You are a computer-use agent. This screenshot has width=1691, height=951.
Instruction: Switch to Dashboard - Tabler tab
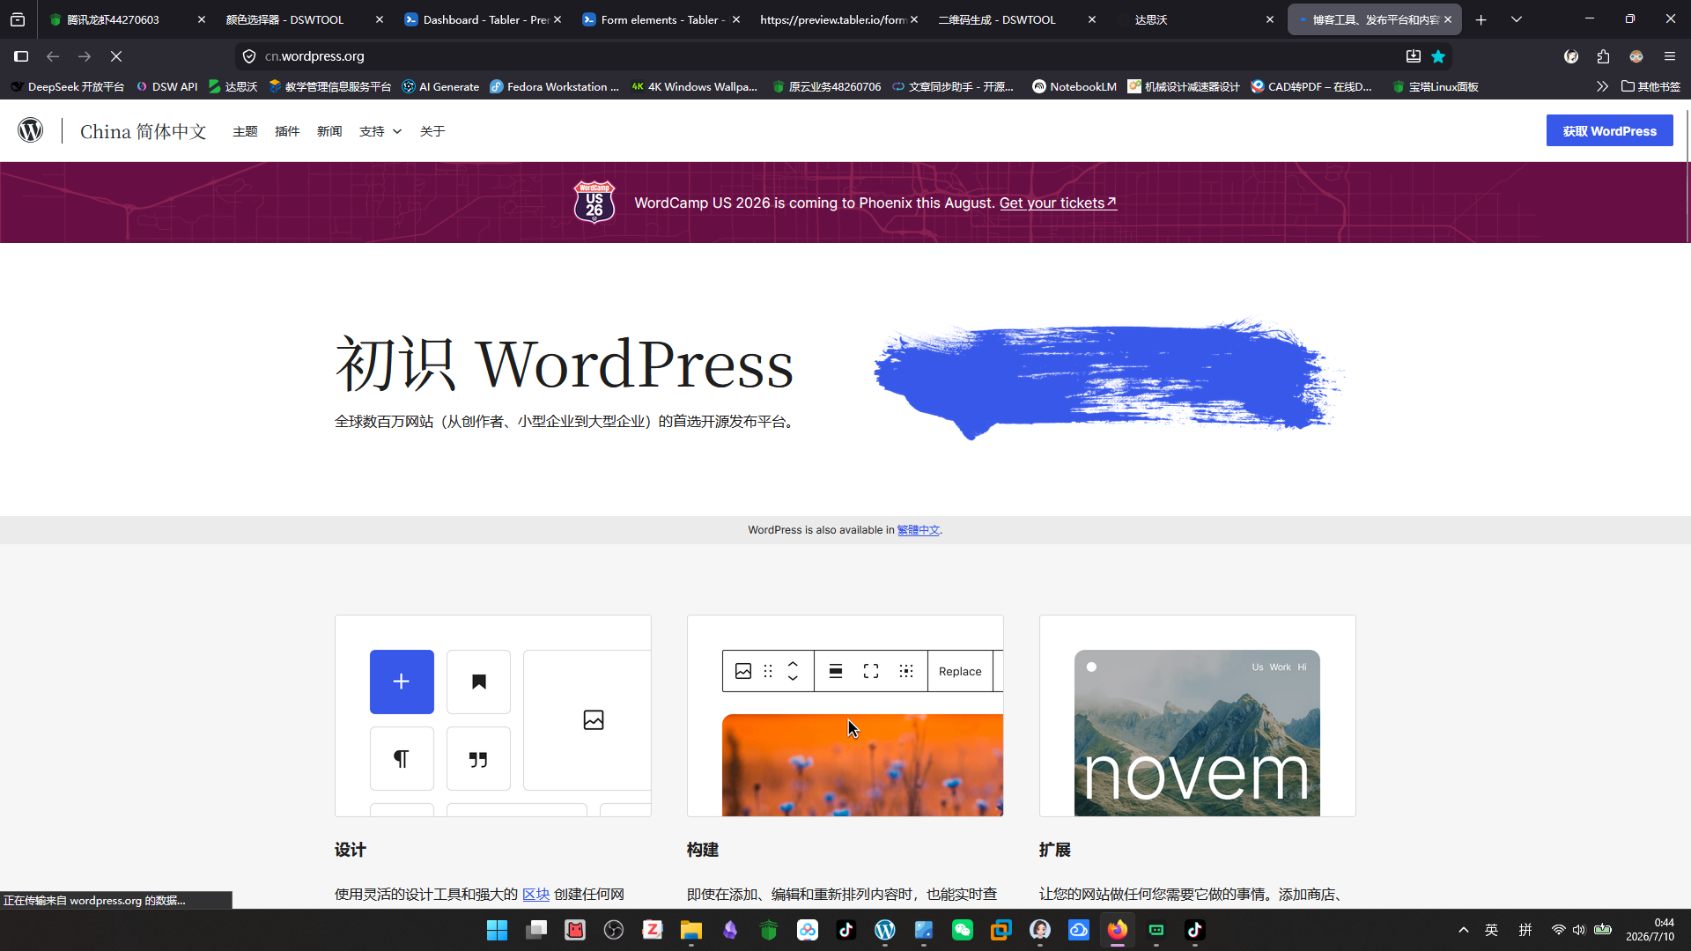click(483, 19)
